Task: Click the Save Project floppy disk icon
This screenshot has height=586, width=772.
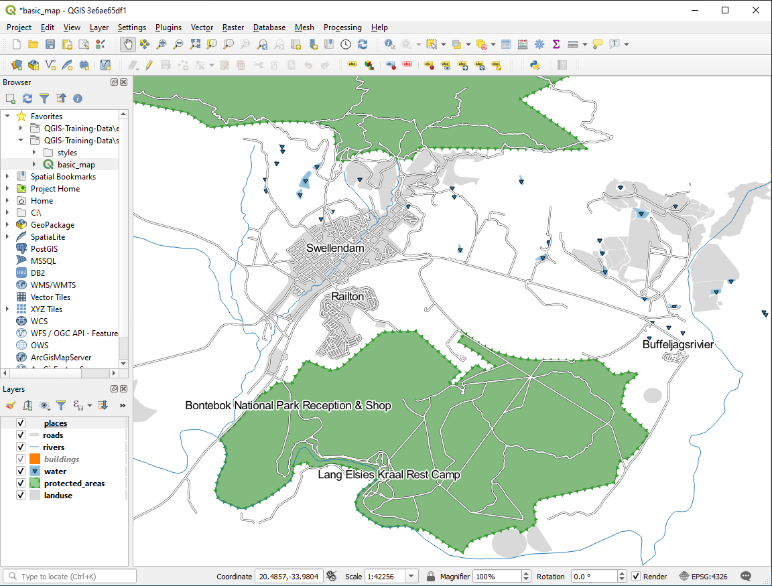Action: (x=50, y=44)
